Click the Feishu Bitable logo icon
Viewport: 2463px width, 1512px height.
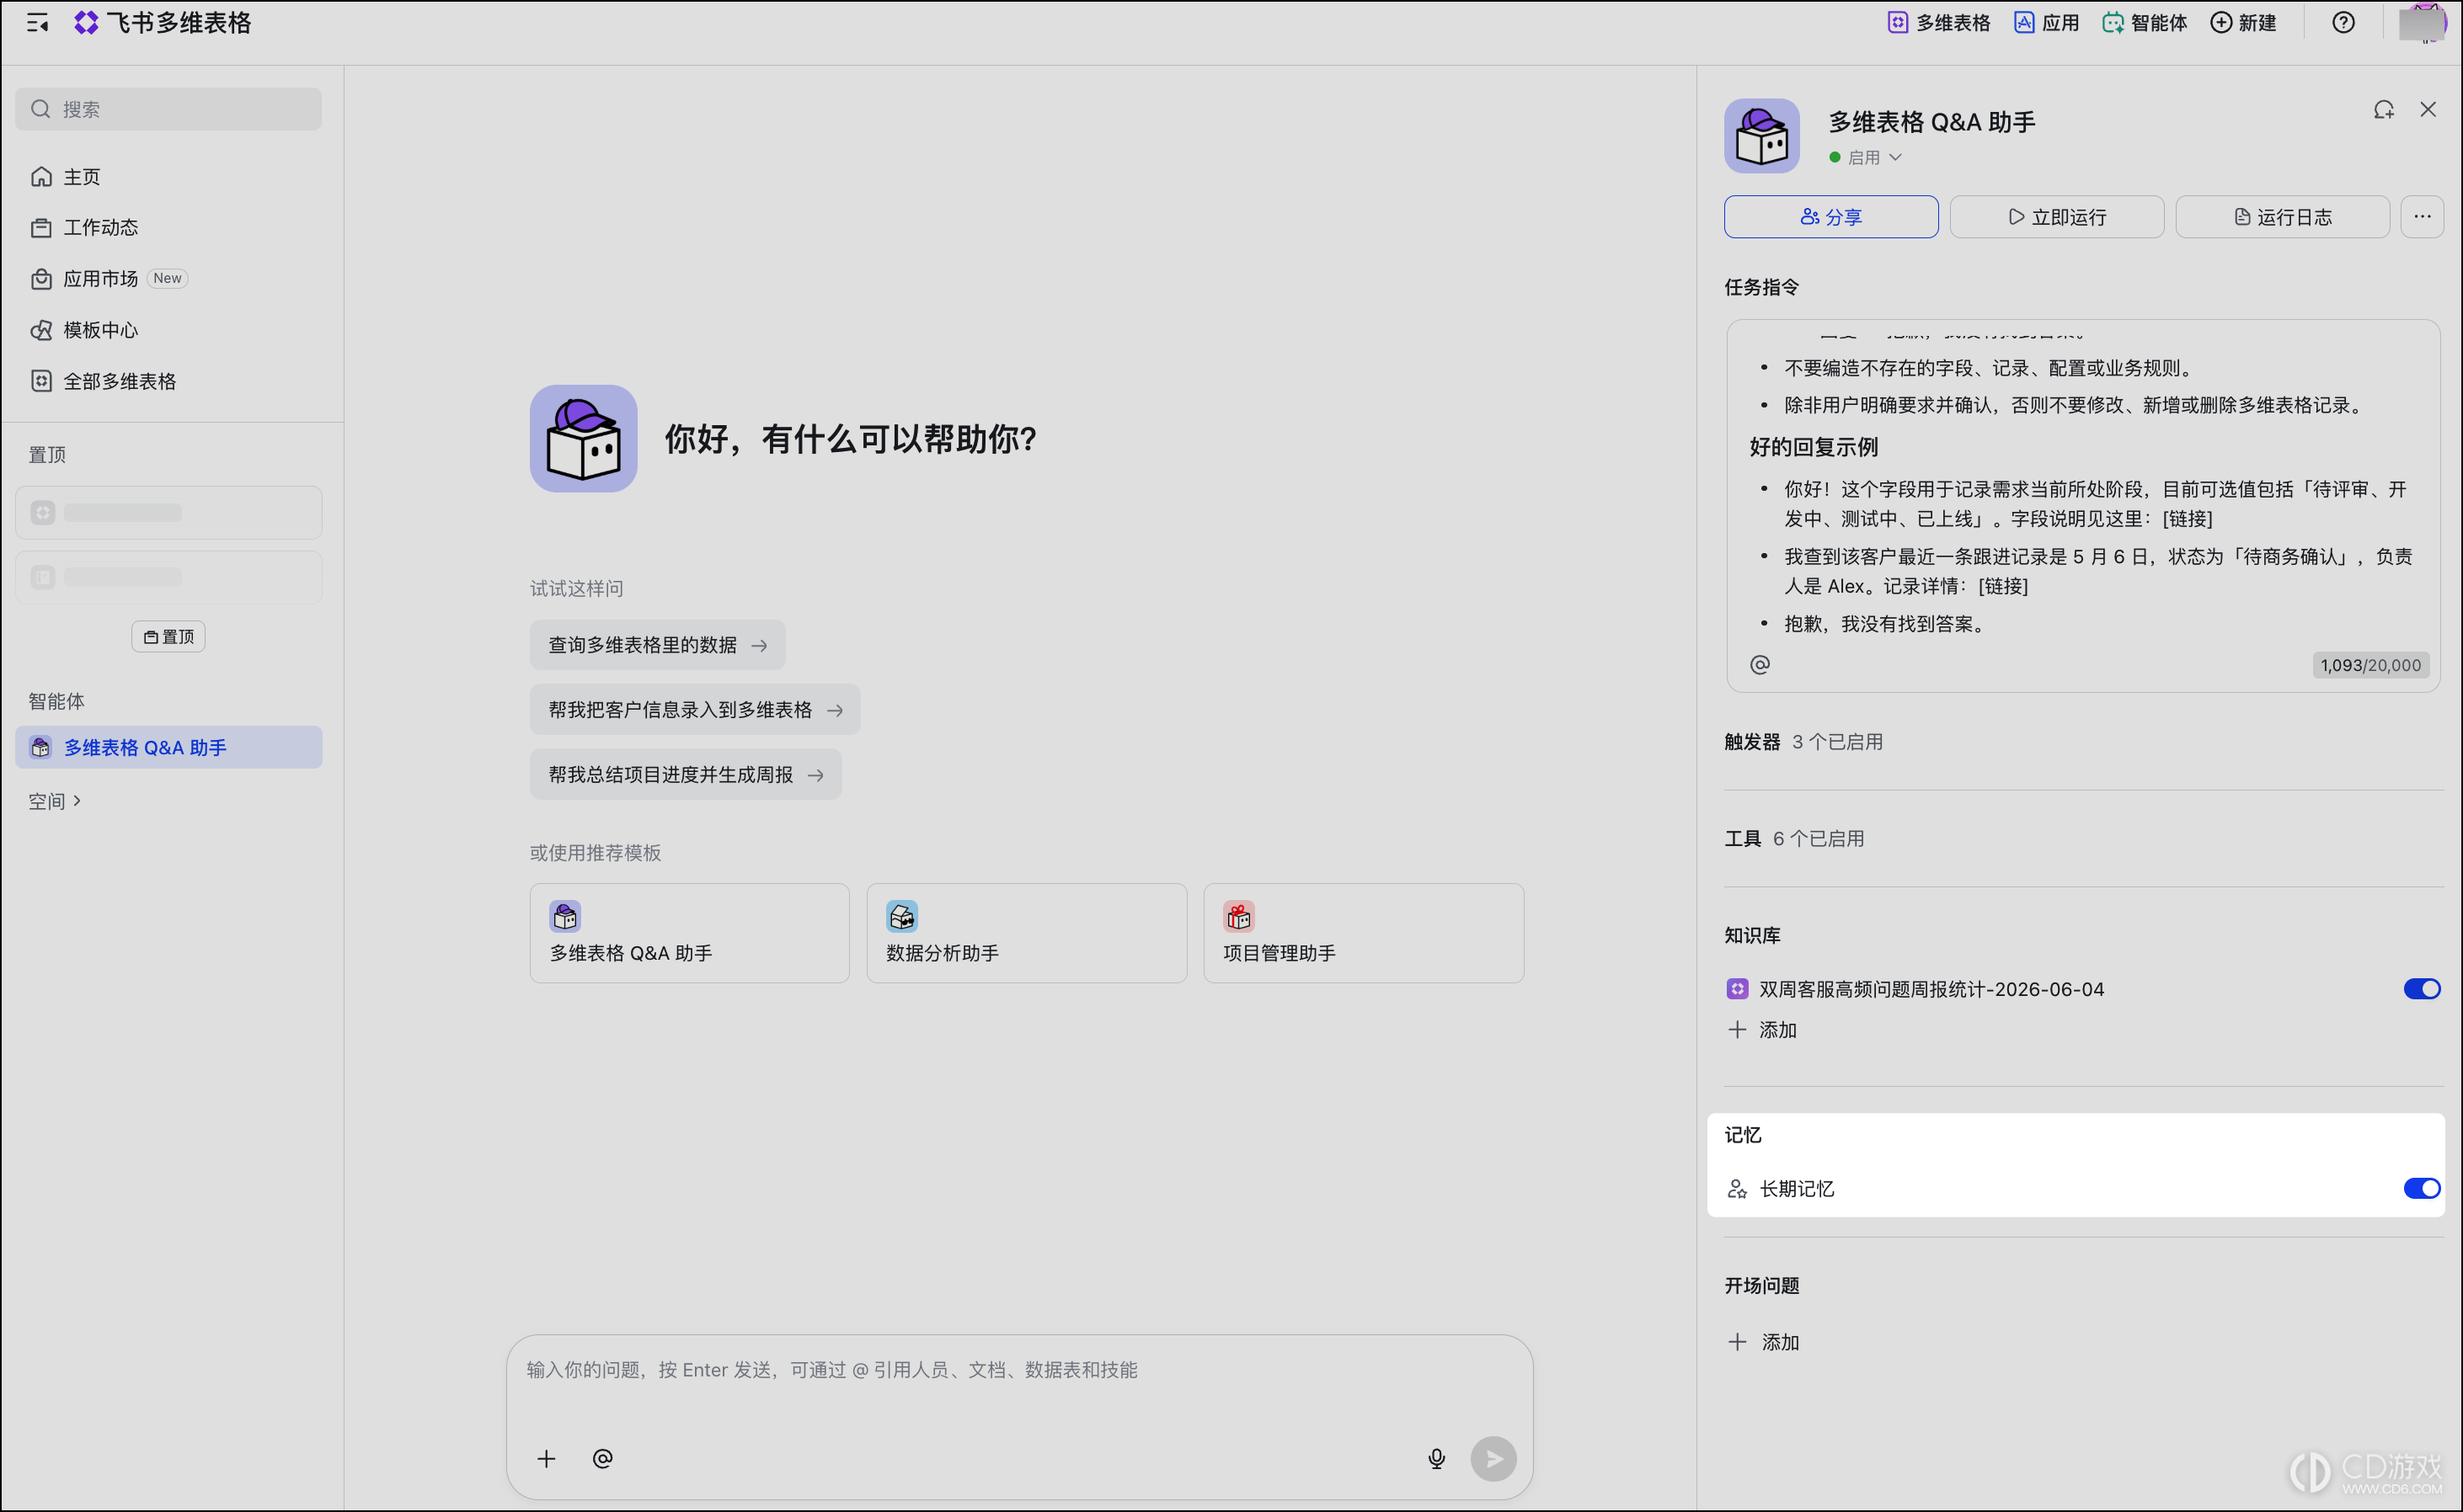pyautogui.click(x=86, y=22)
